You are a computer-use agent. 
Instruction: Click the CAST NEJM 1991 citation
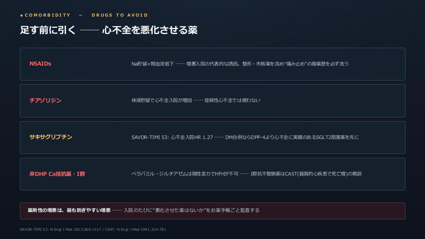point(135,229)
